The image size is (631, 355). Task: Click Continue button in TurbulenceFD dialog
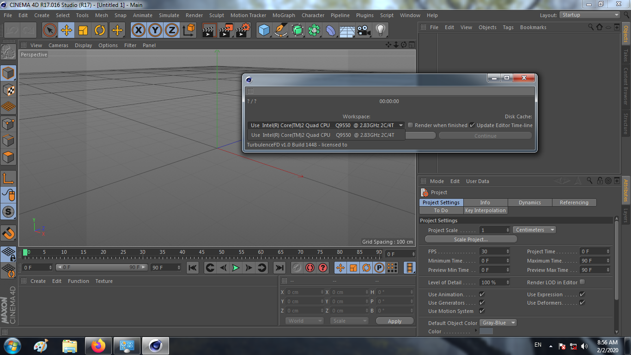pos(485,135)
